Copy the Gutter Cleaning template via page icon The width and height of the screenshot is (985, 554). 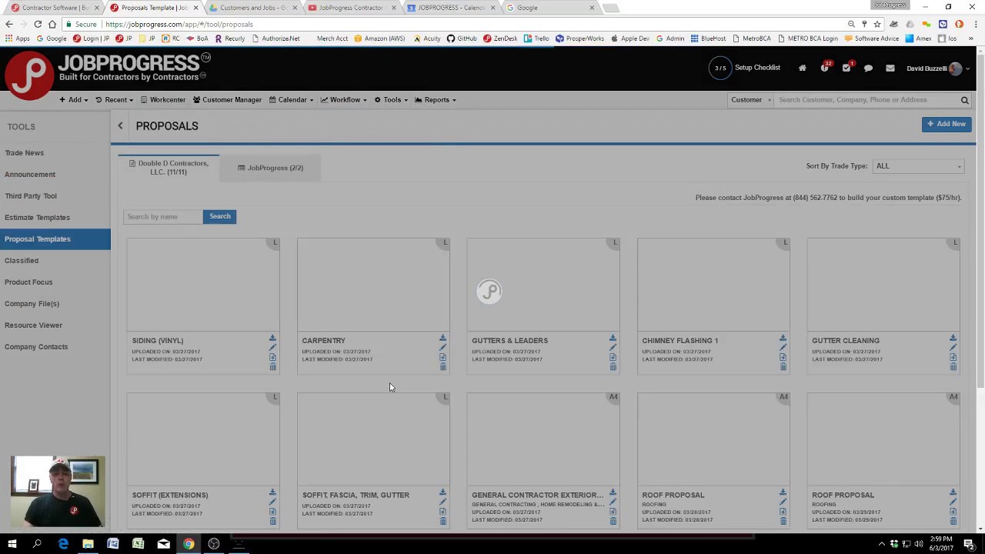(953, 358)
